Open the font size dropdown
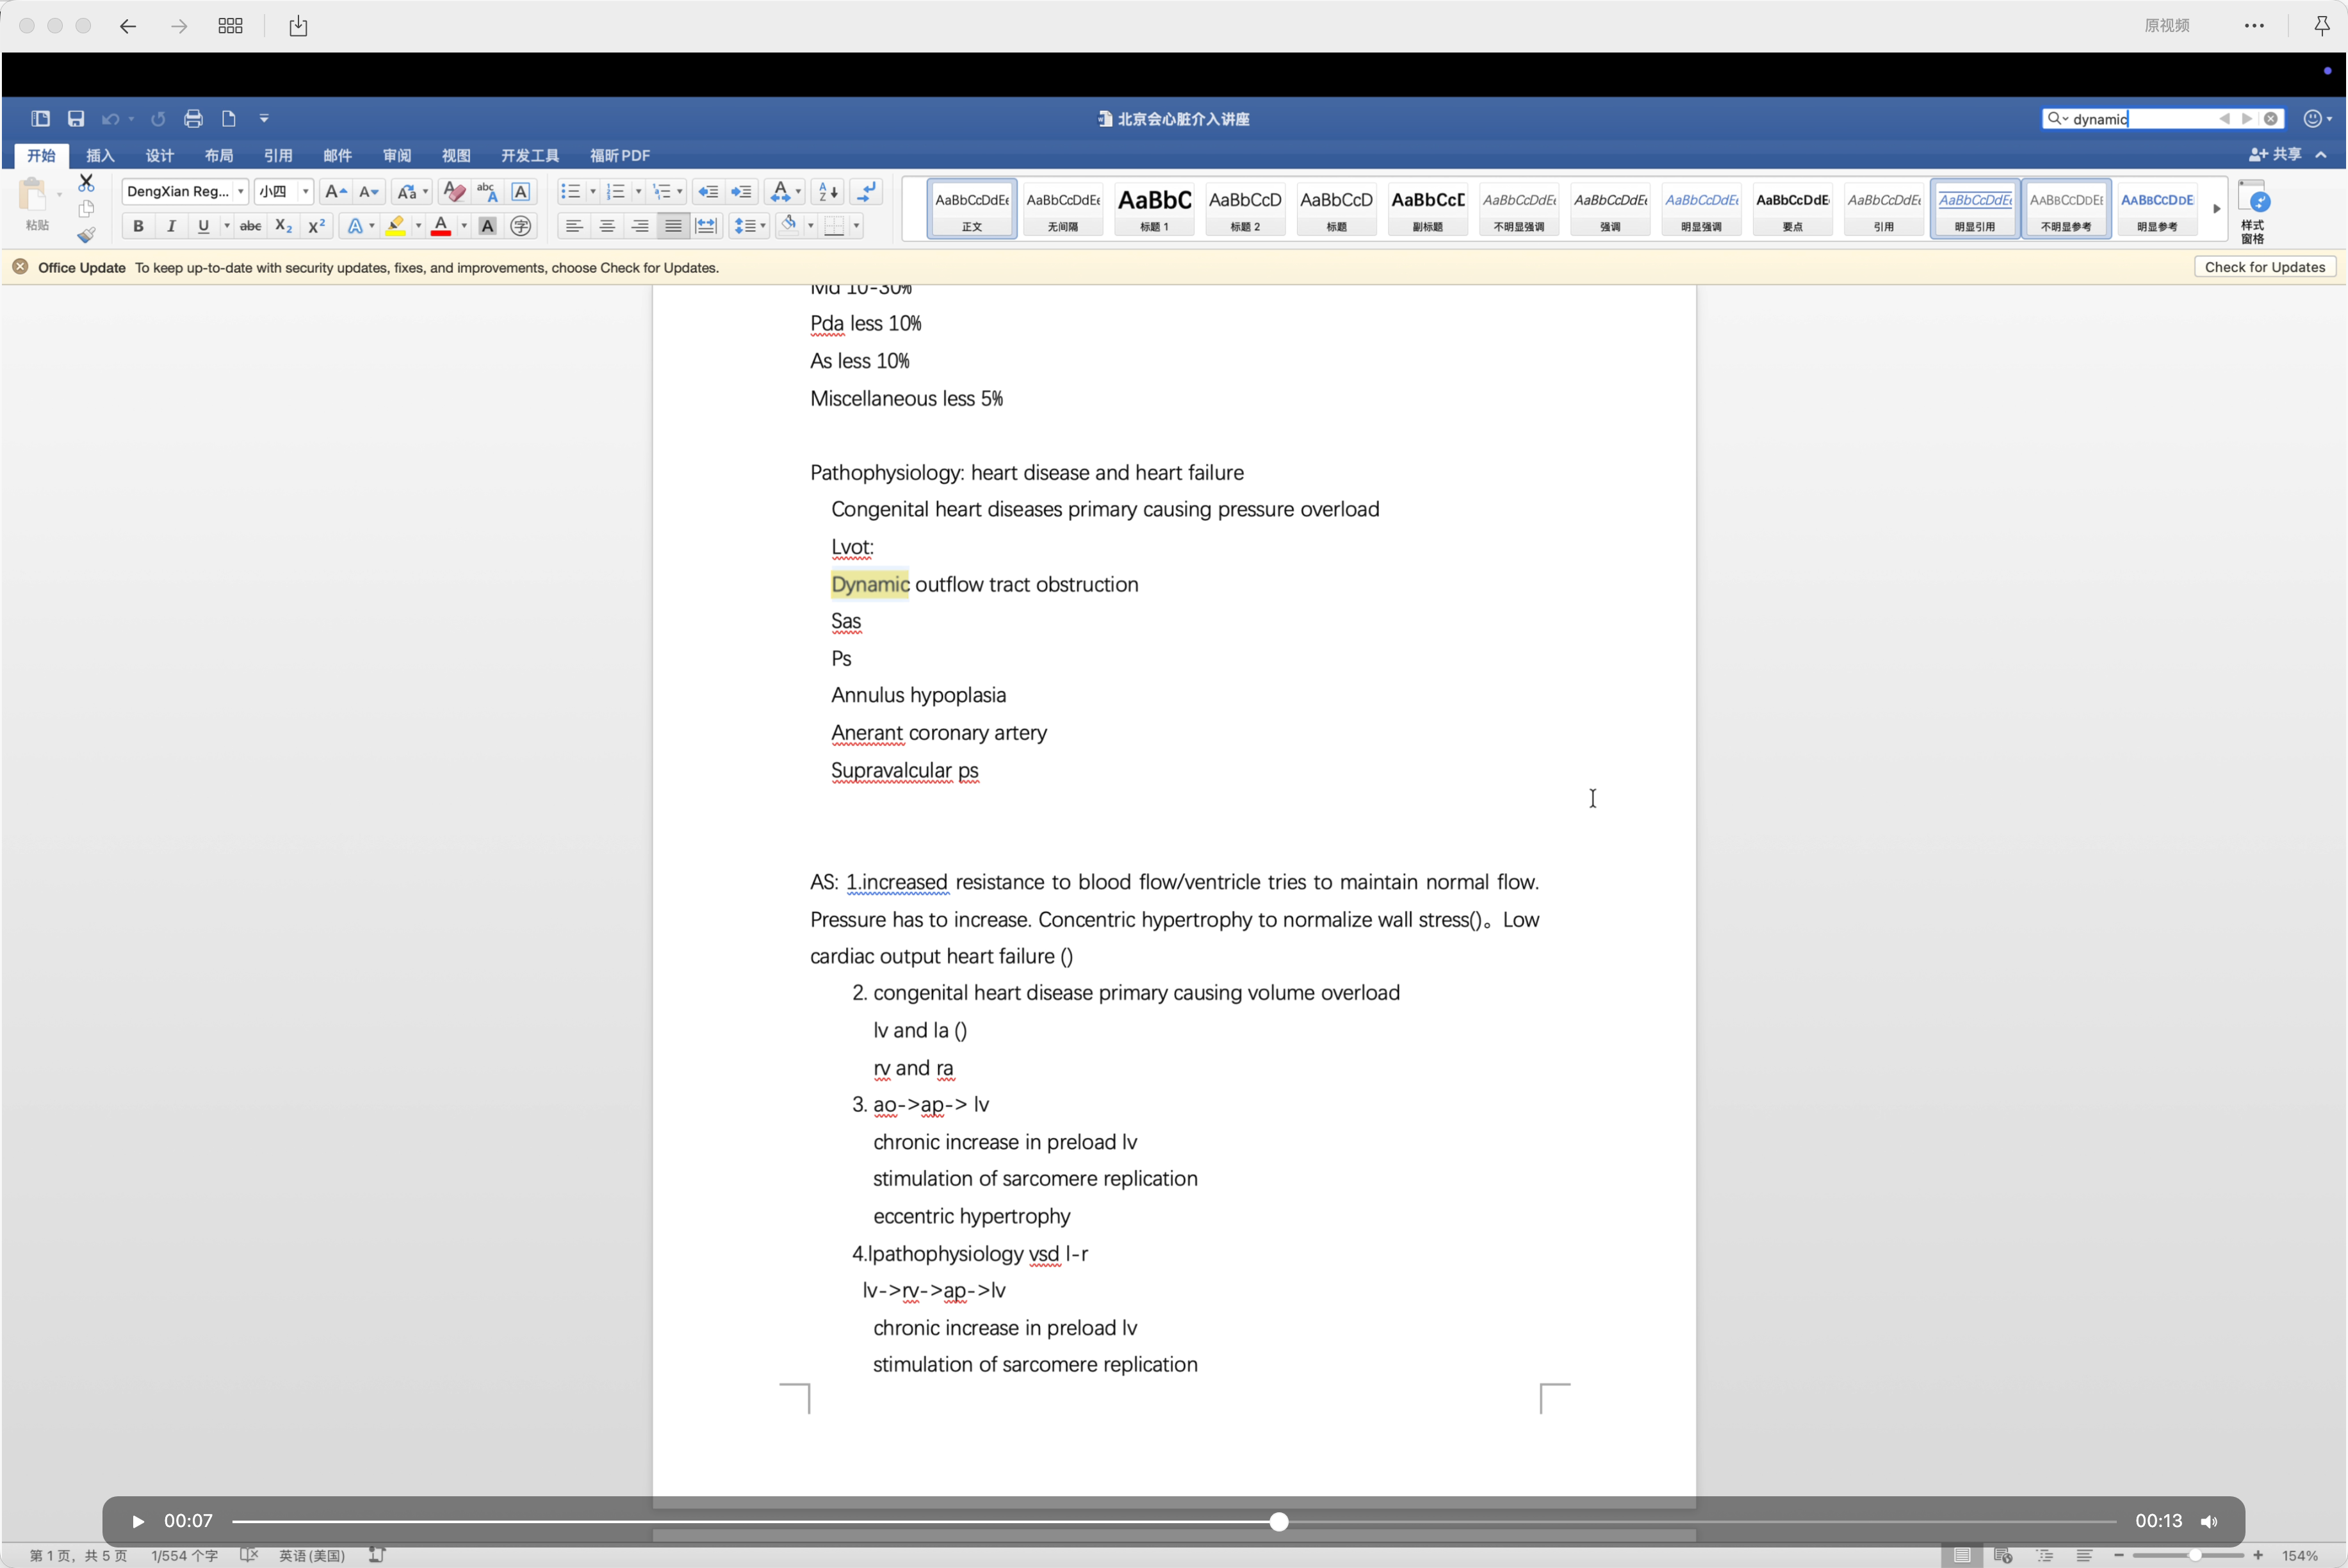The height and width of the screenshot is (1568, 2348). [306, 192]
